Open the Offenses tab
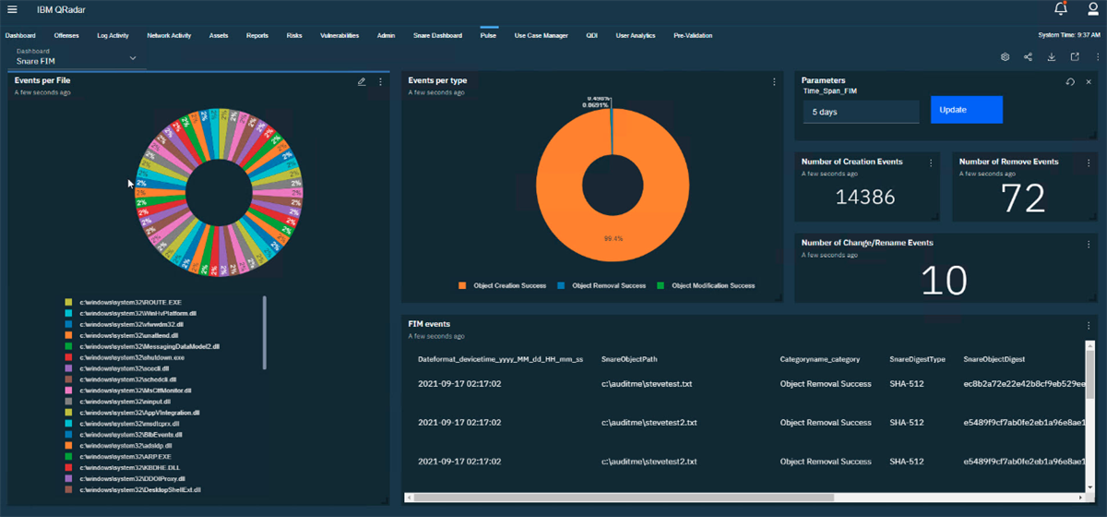The width and height of the screenshot is (1107, 517). [66, 35]
